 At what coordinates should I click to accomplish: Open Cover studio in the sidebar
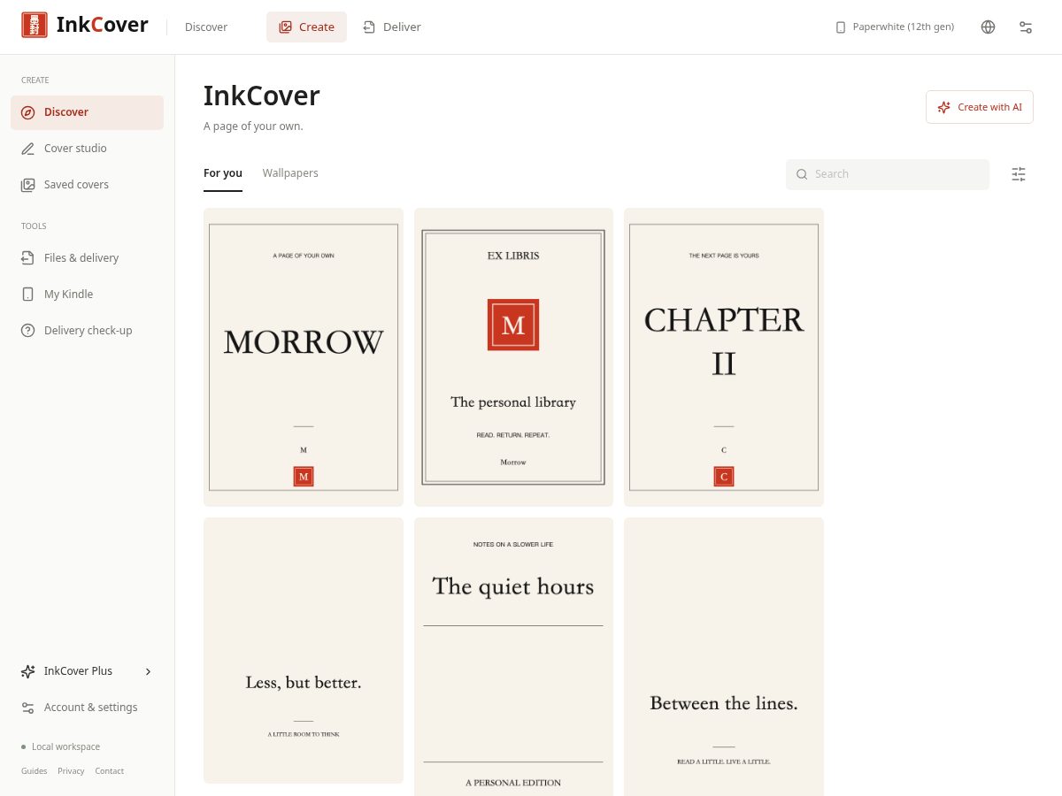coord(87,149)
